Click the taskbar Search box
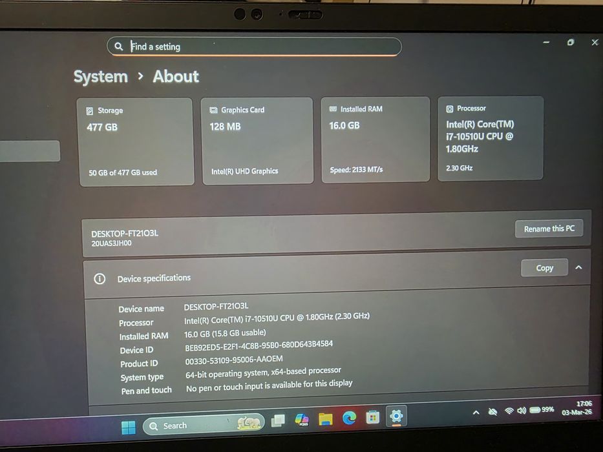The height and width of the screenshot is (452, 603). pyautogui.click(x=204, y=425)
